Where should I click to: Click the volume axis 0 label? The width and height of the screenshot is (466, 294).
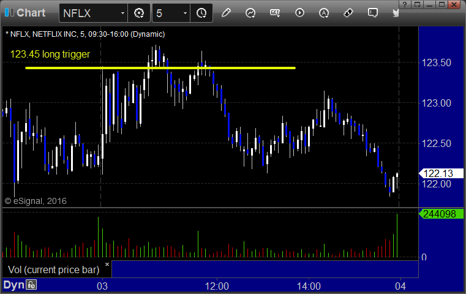coord(424,257)
